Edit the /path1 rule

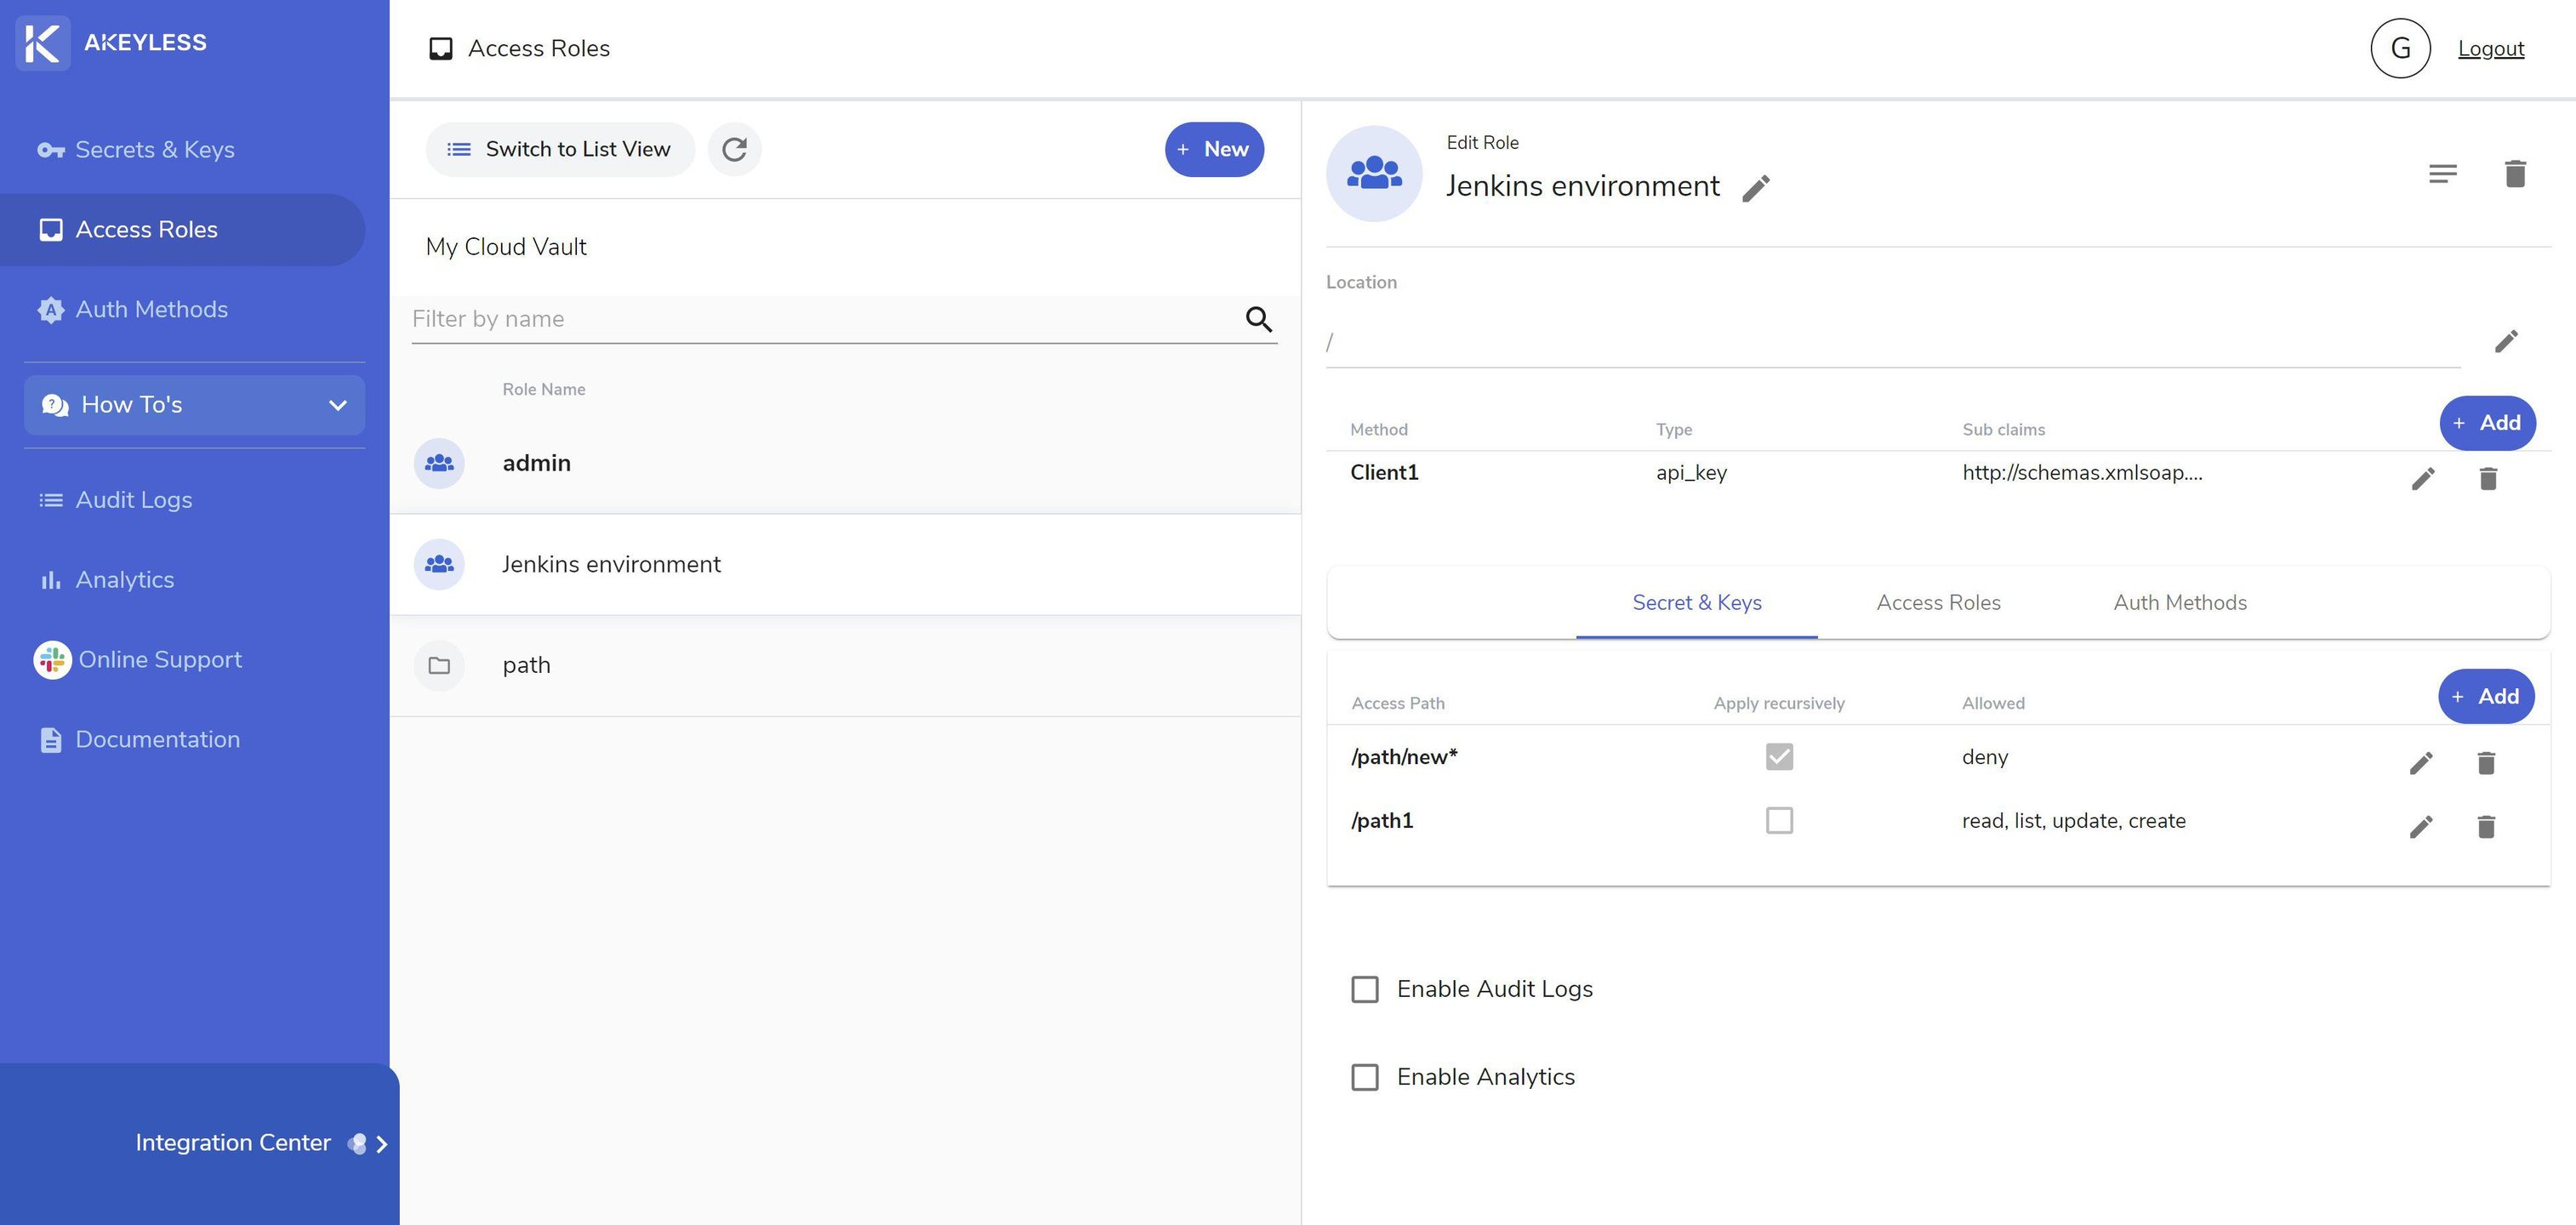coord(2421,827)
